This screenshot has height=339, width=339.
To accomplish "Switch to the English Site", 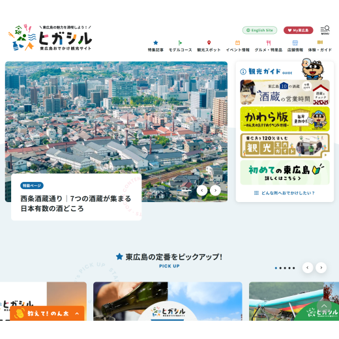I will pos(259,30).
